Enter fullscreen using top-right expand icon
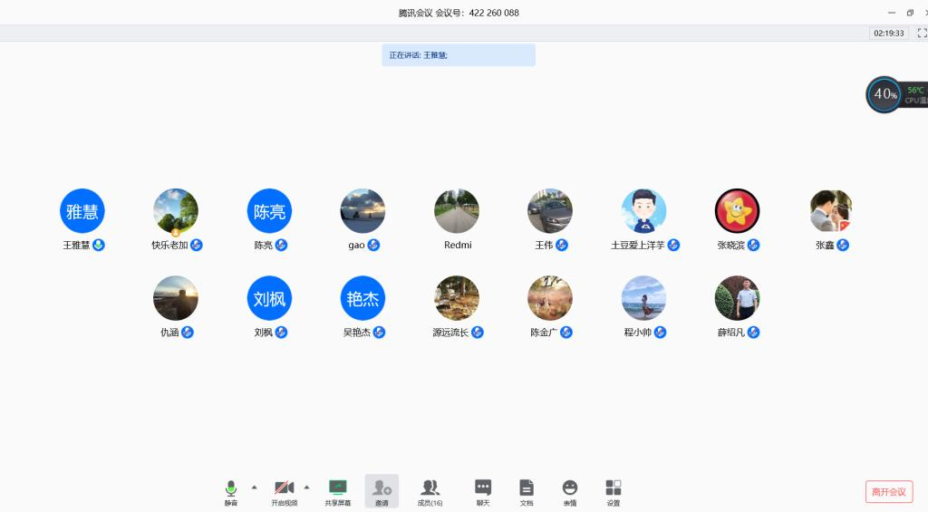This screenshot has height=512, width=928. coord(922,33)
